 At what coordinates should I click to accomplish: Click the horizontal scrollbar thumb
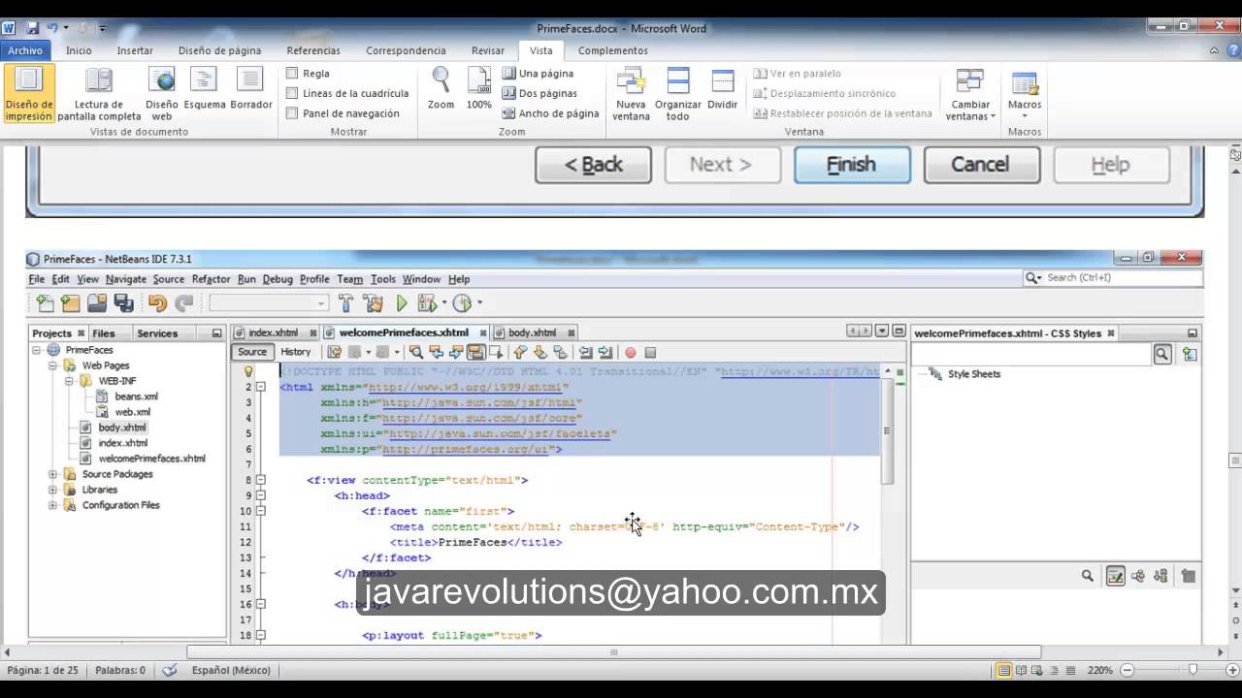614,652
